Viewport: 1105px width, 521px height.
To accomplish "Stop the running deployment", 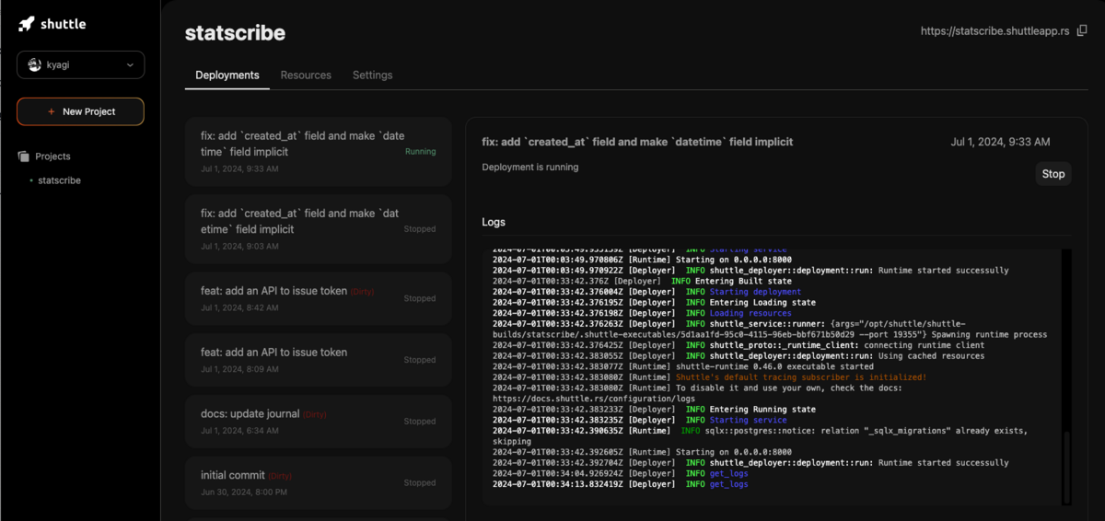I will click(x=1053, y=174).
